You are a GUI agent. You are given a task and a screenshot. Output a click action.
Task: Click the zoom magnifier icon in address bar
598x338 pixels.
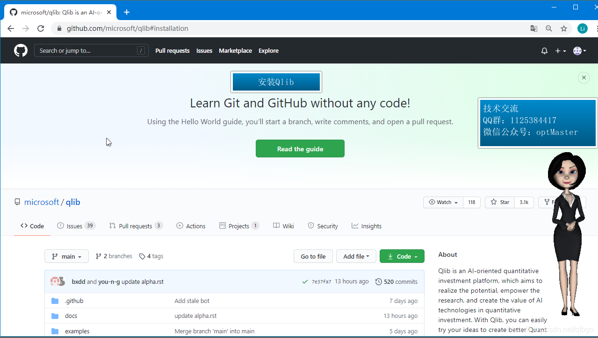tap(549, 28)
